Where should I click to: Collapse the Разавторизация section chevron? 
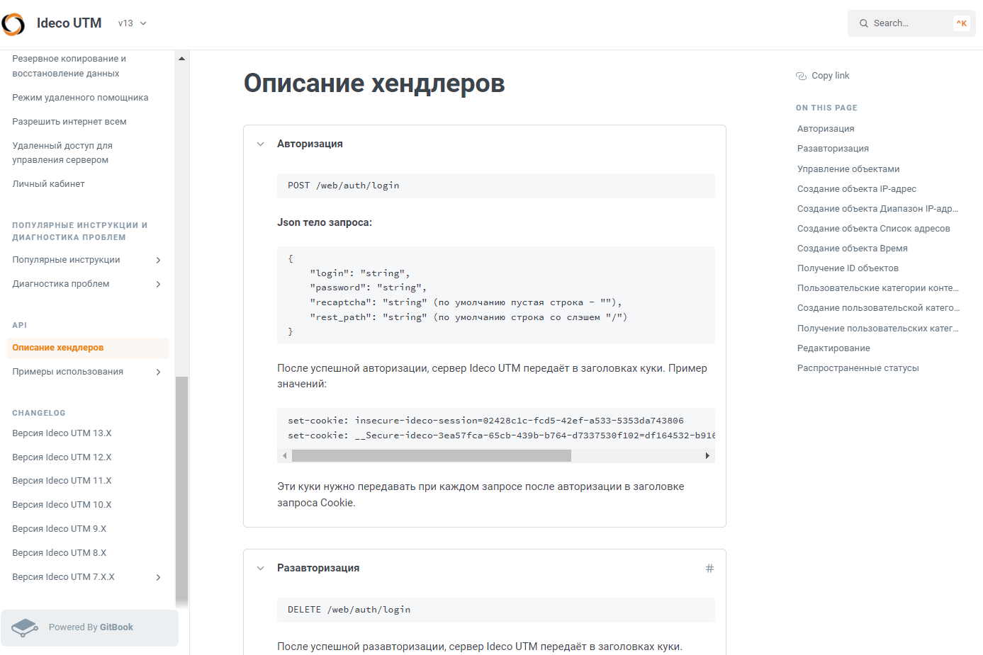261,568
